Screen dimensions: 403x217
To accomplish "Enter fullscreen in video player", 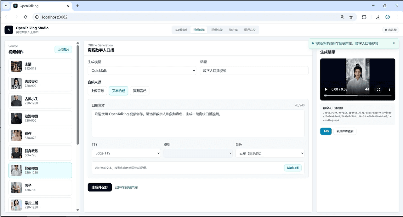I will pyautogui.click(x=378, y=89).
